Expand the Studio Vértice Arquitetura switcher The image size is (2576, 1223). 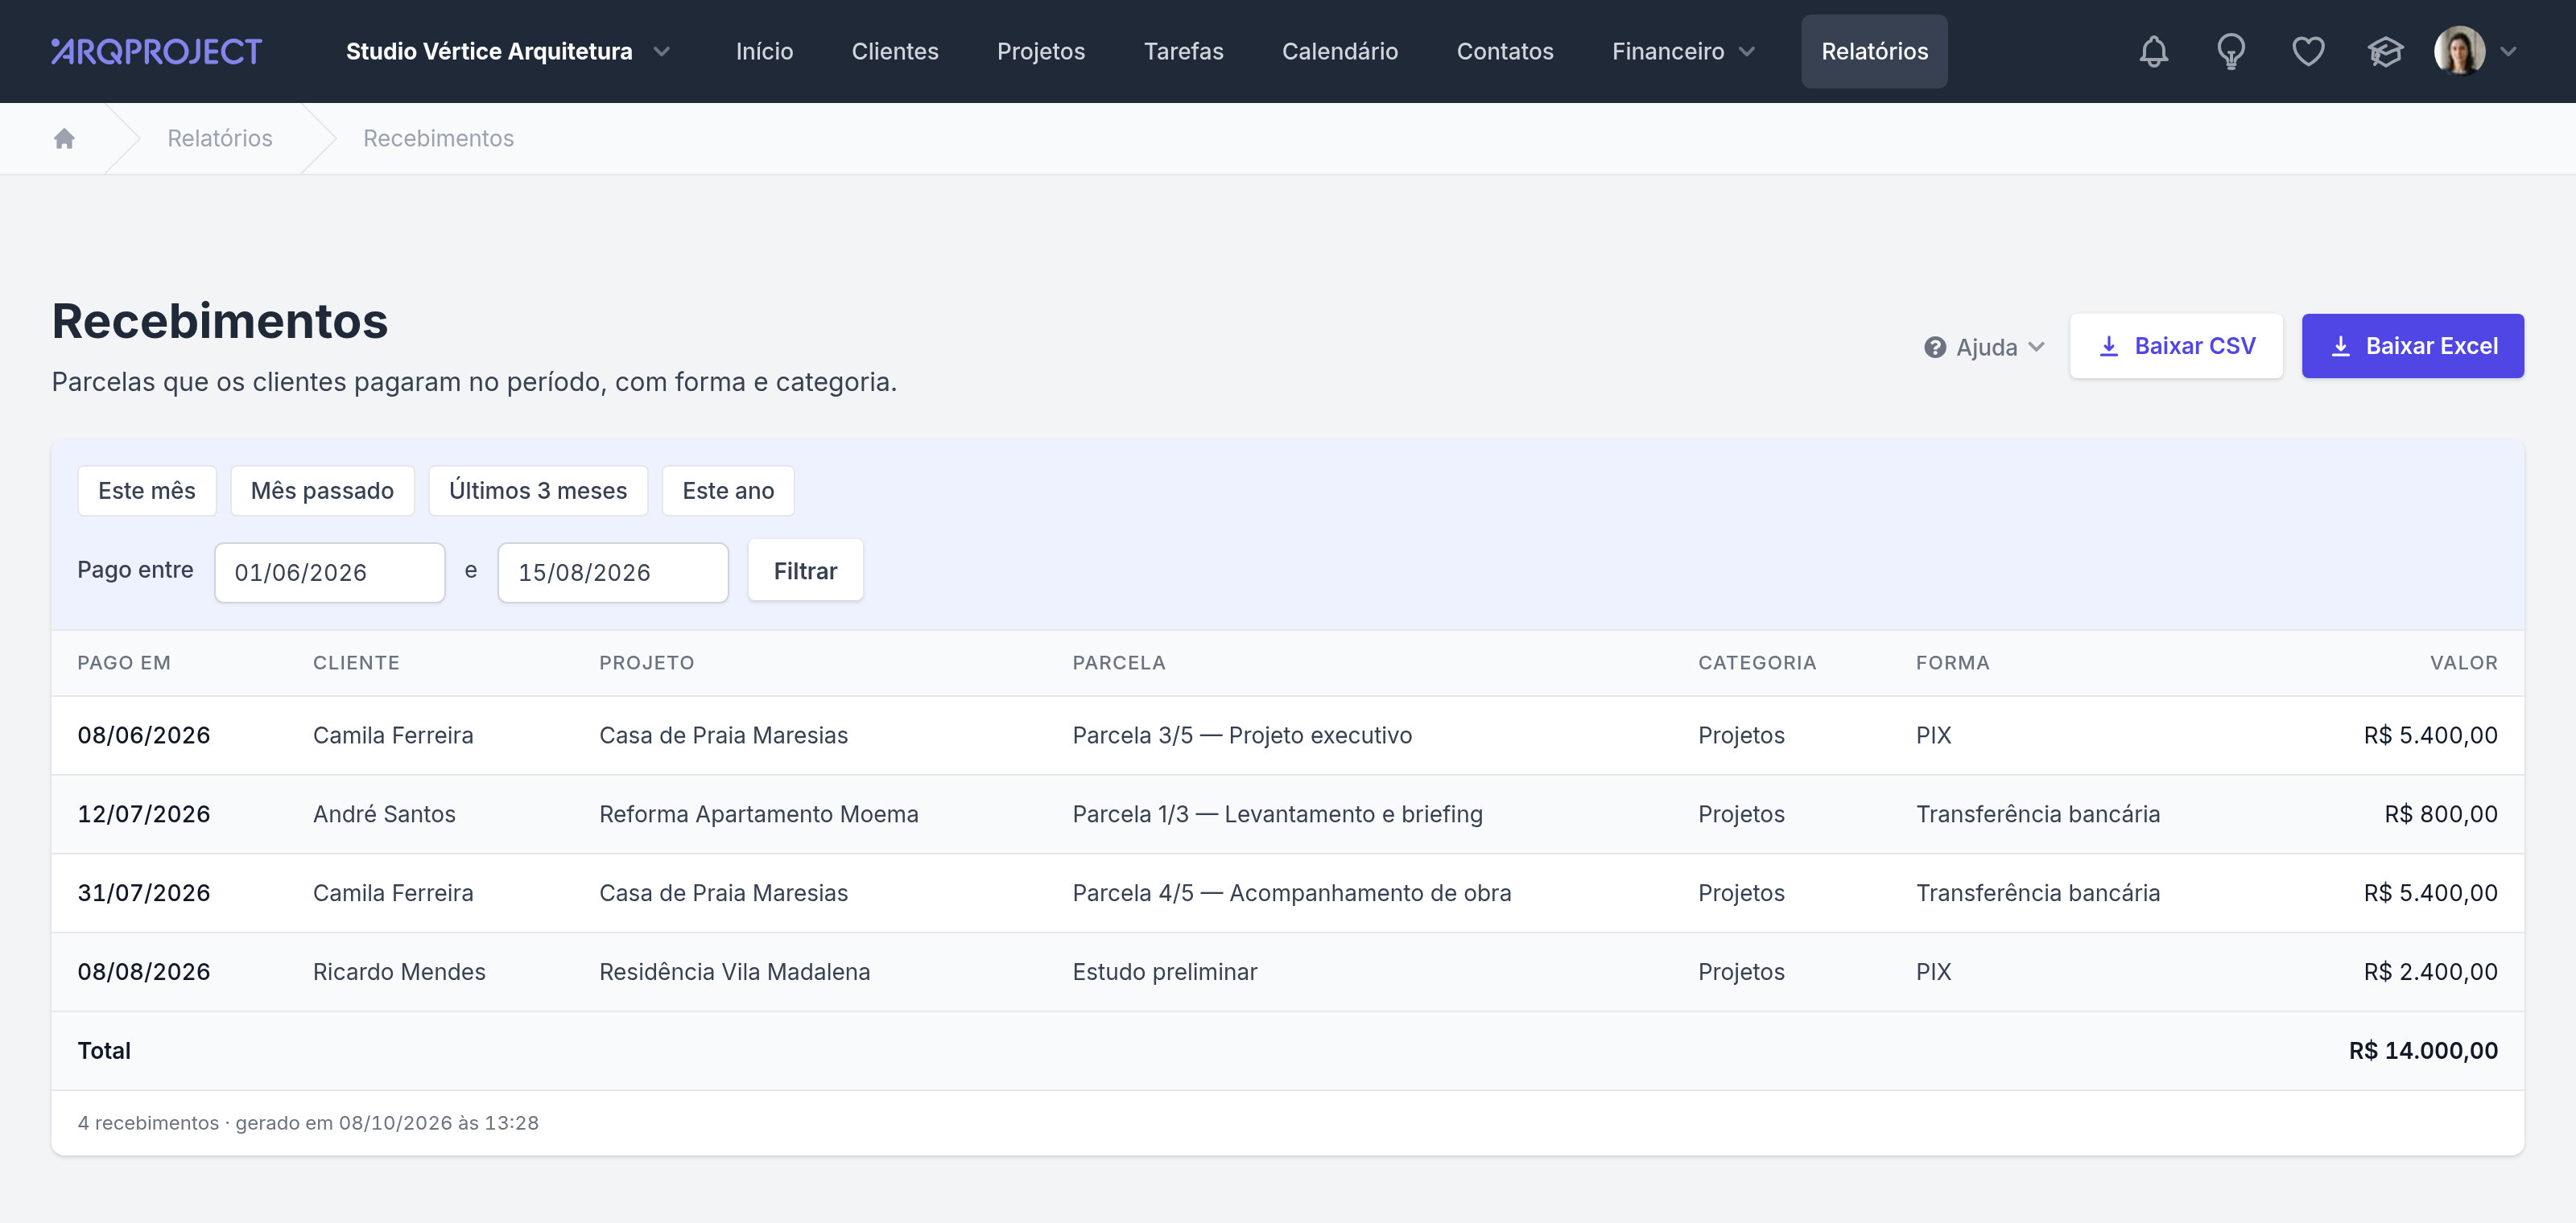[507, 51]
